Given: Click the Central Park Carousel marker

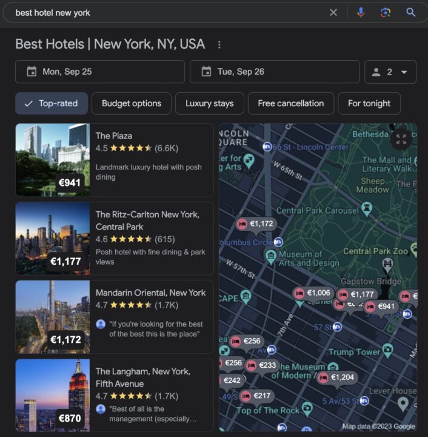Looking at the screenshot, I should 367,208.
